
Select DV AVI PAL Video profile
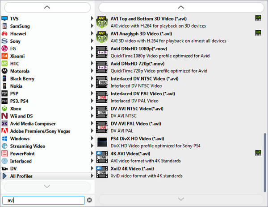pos(179,127)
